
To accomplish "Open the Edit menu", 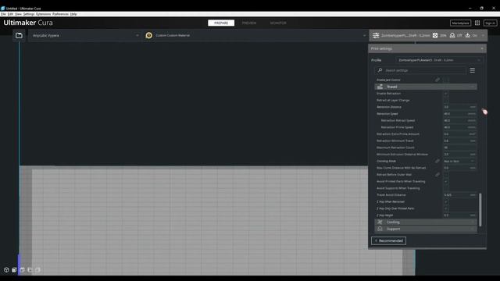I will (10, 14).
